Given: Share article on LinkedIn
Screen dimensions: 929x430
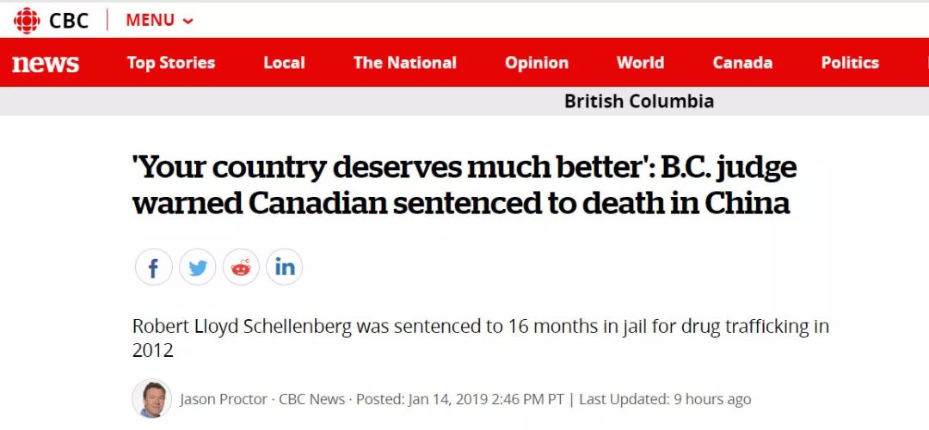Looking at the screenshot, I should point(285,268).
